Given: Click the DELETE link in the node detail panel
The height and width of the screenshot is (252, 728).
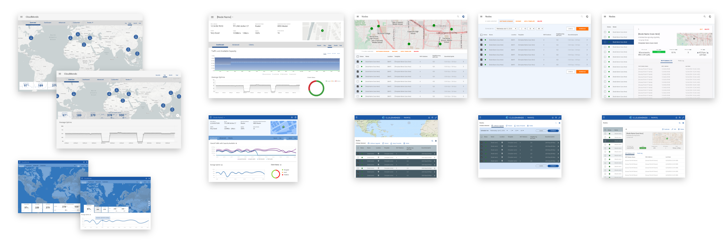Looking at the screenshot, I should click(x=707, y=30).
